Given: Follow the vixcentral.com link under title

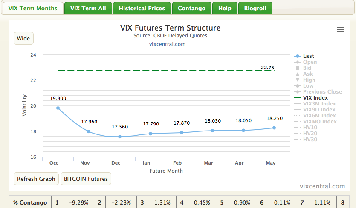Looking at the screenshot, I should point(167,44).
